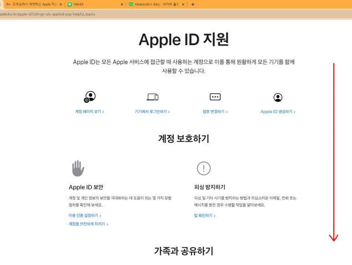
Task: Close the ninanocats's diary tab
Action: pos(183,4)
